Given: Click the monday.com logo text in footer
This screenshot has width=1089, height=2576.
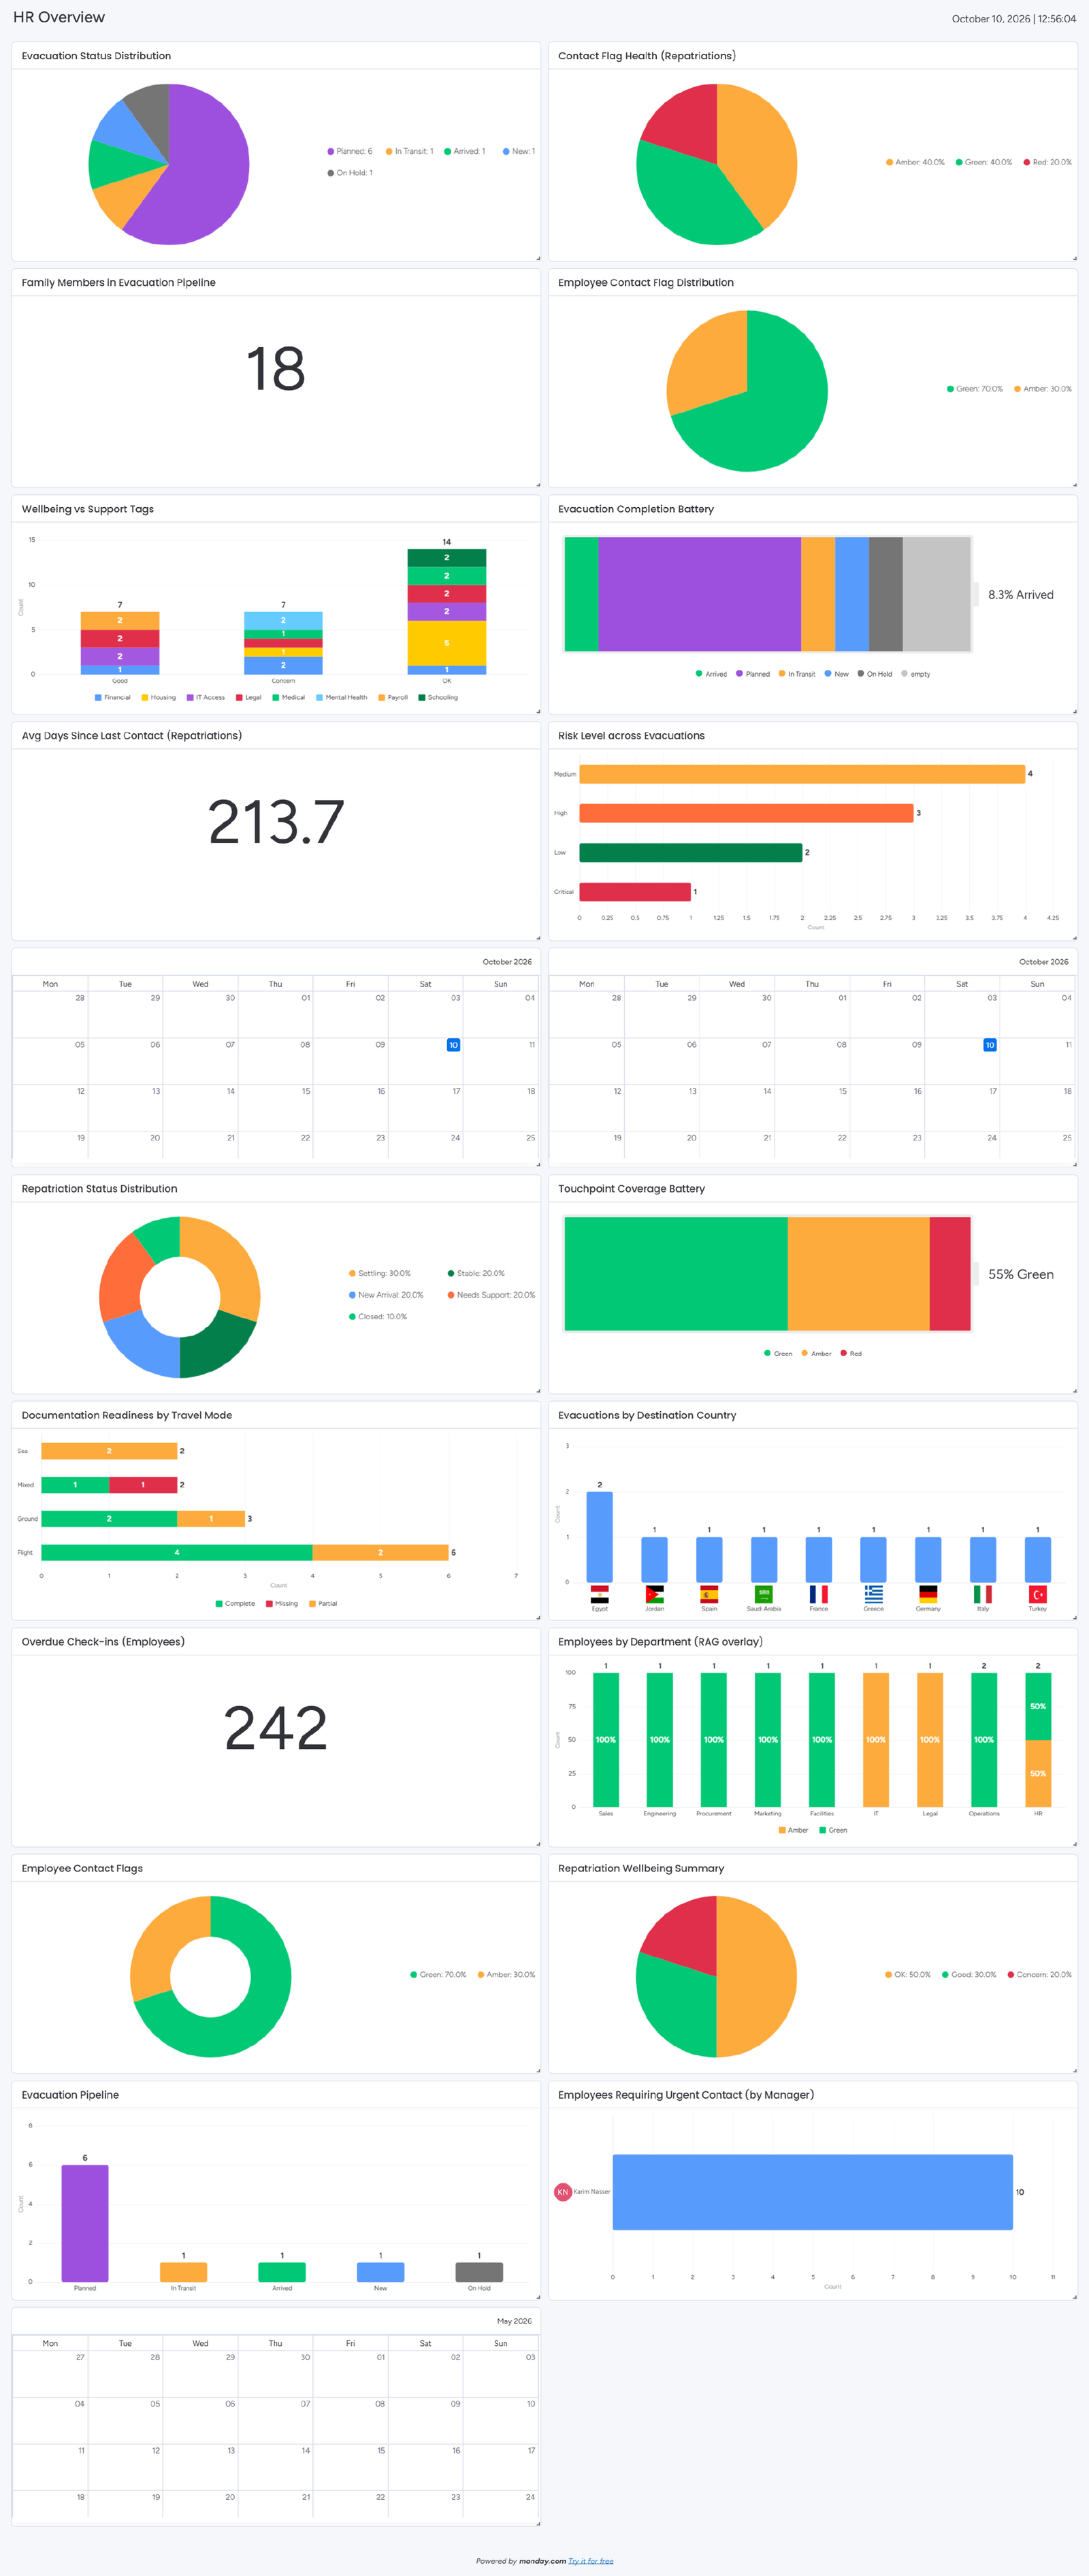Looking at the screenshot, I should point(542,2561).
